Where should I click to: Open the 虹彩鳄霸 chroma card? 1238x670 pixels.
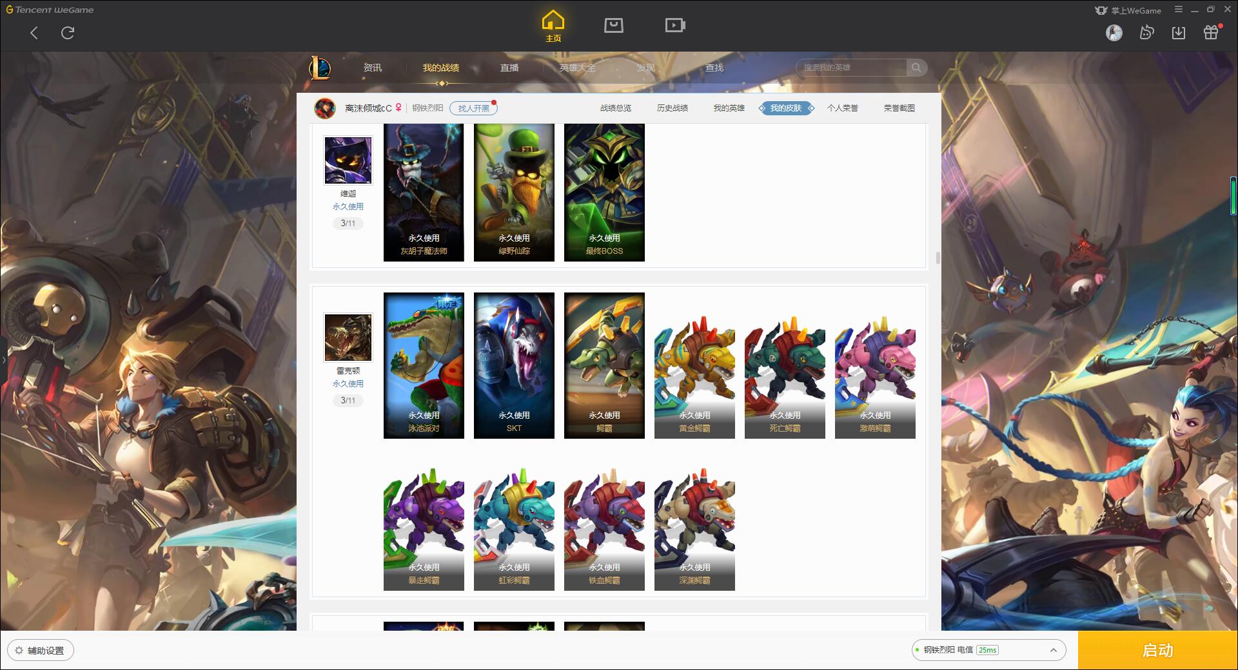click(x=514, y=529)
